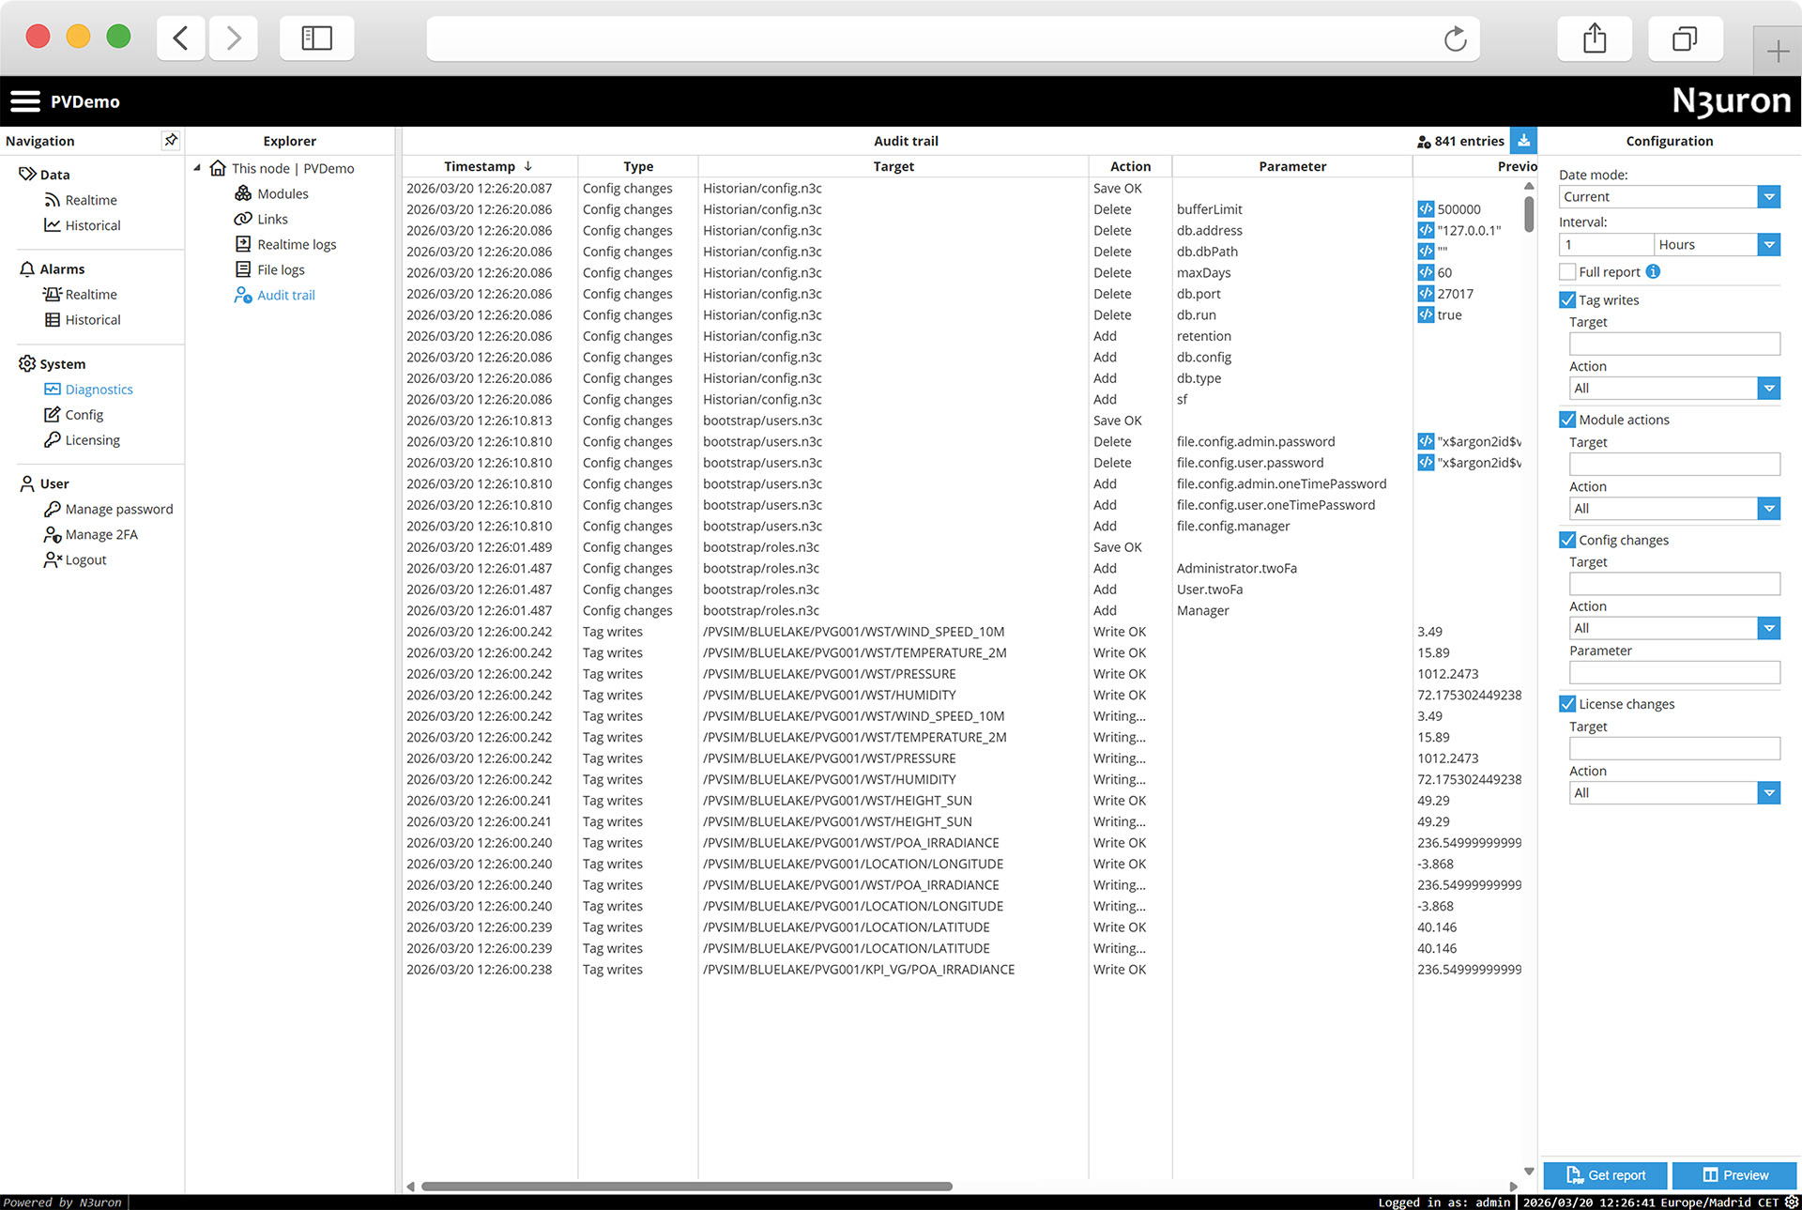Uncheck the License changes checkbox
1802x1210 pixels.
click(1567, 704)
